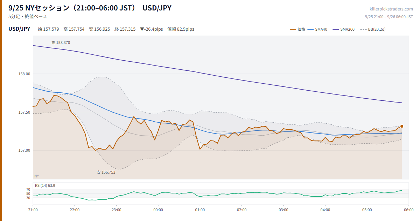Click the RSI 50 axis label
Image resolution: width=420 pixels, height=221 pixels.
point(28,193)
